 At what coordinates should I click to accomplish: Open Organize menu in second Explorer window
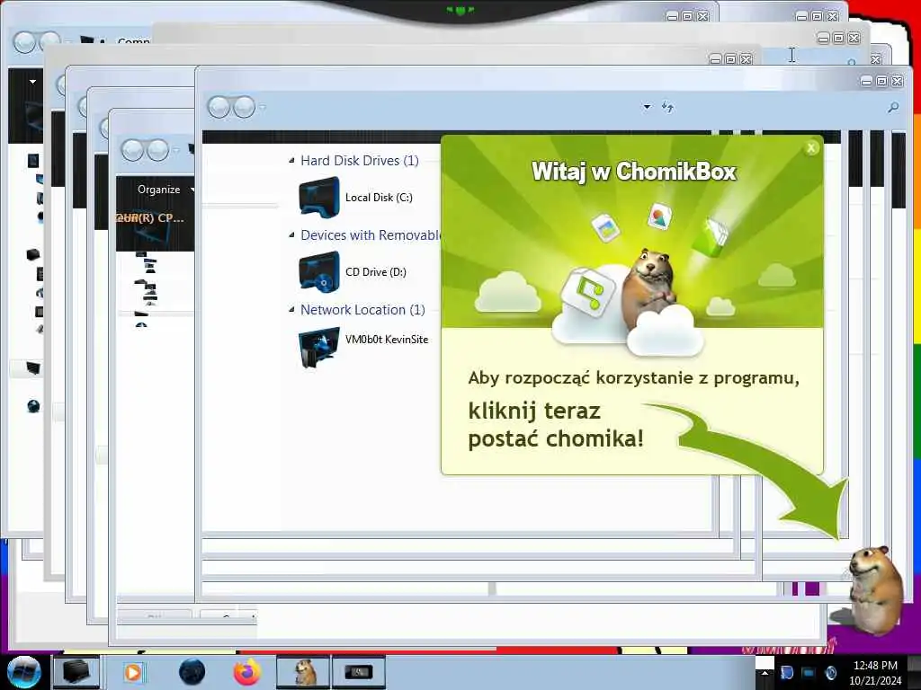158,190
